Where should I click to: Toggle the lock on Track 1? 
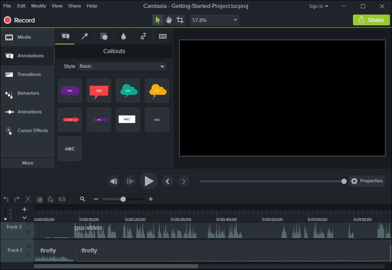pyautogui.click(x=29, y=254)
